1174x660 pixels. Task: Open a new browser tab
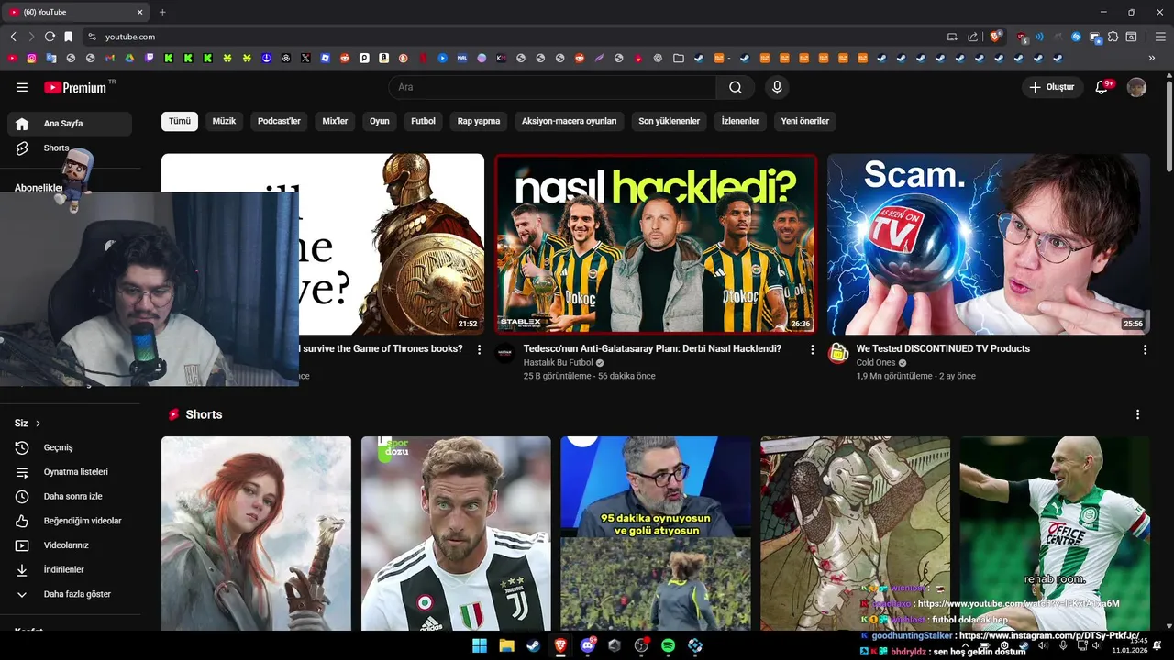(x=162, y=12)
